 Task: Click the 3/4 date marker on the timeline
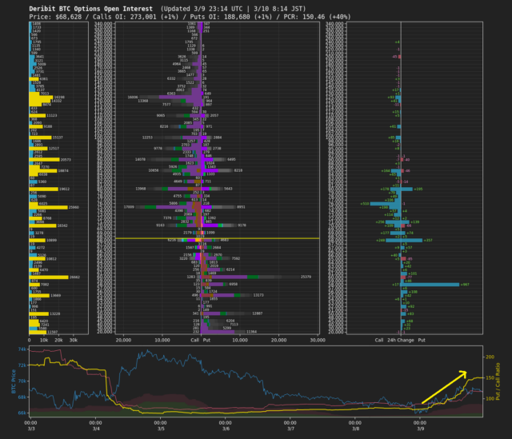point(95,429)
